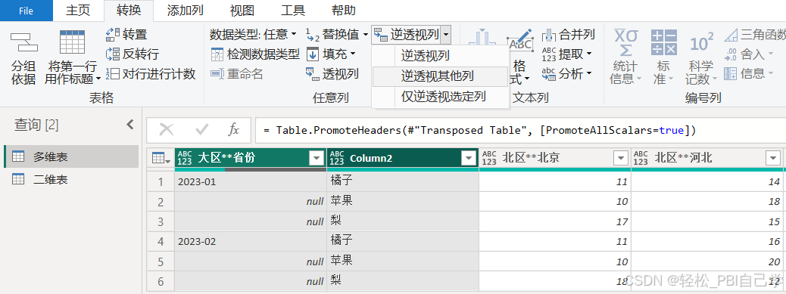Viewport: 786px width, 294px height.
Task: Expand 将第一行用作标题 dropdown arrow
Action: (98, 79)
